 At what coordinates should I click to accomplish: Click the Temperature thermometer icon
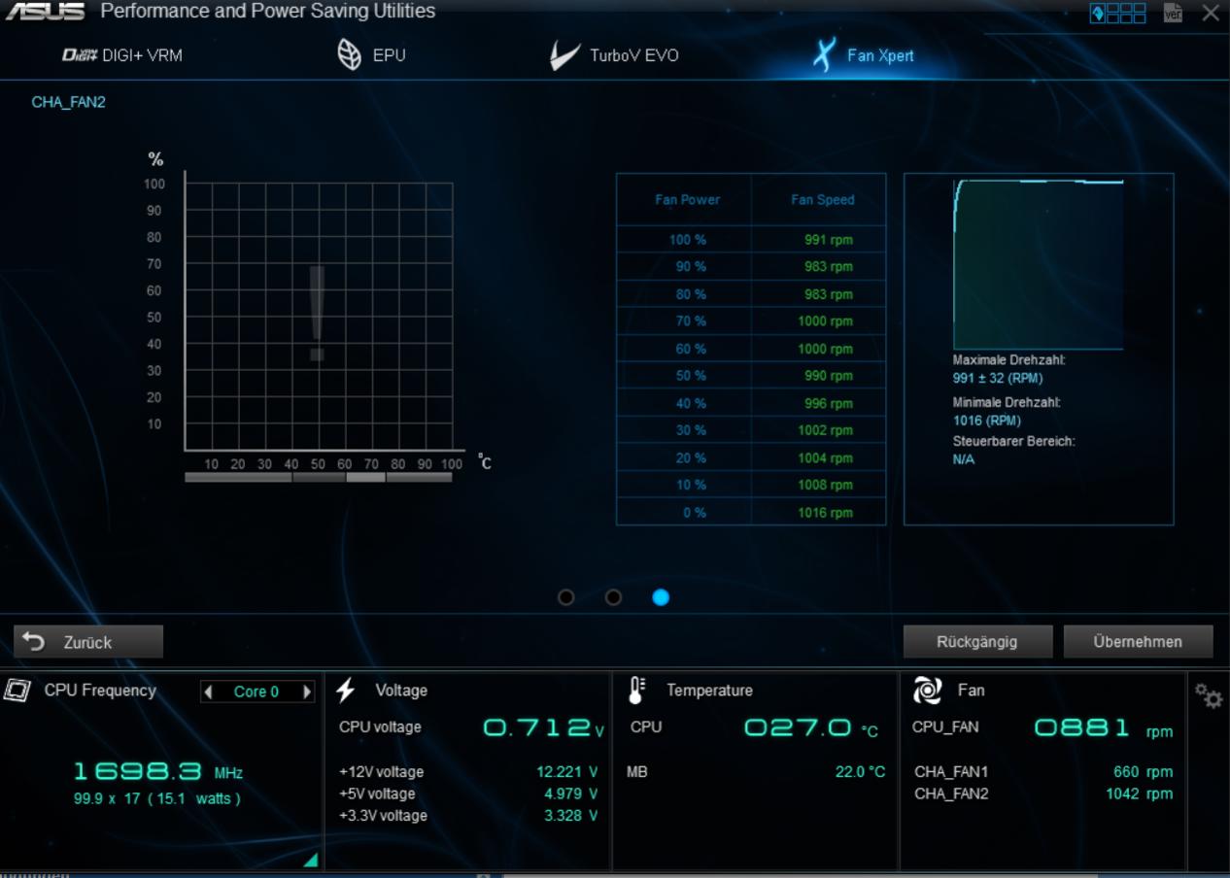coord(637,690)
